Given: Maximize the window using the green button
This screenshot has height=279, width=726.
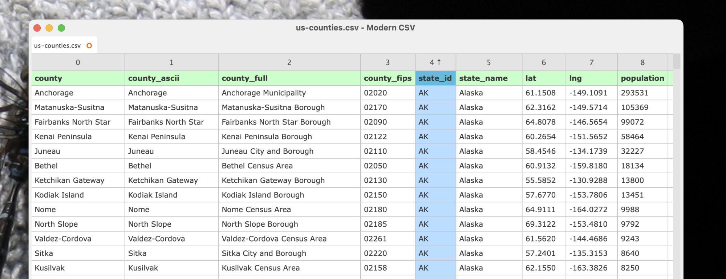Looking at the screenshot, I should coord(61,28).
